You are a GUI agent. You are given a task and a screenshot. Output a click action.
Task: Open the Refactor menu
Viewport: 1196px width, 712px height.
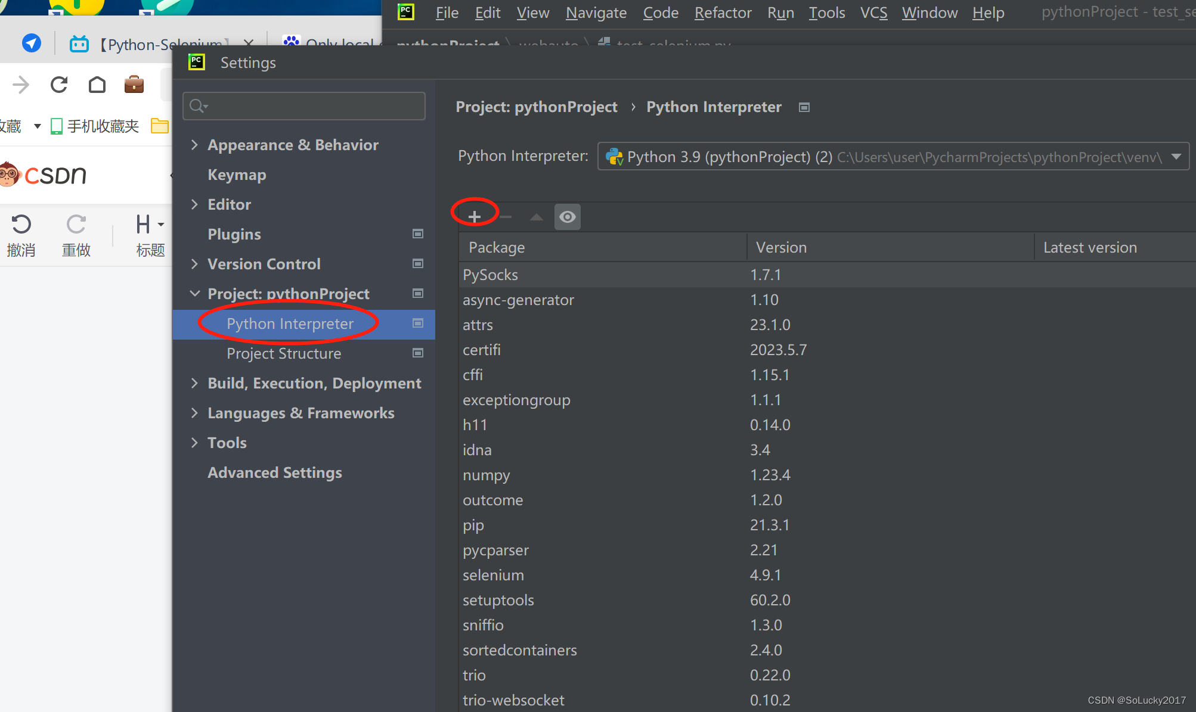pos(723,13)
